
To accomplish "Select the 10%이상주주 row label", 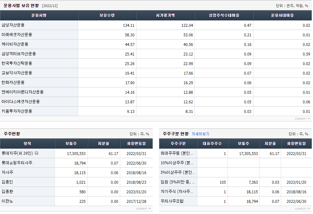I will pyautogui.click(x=177, y=163).
